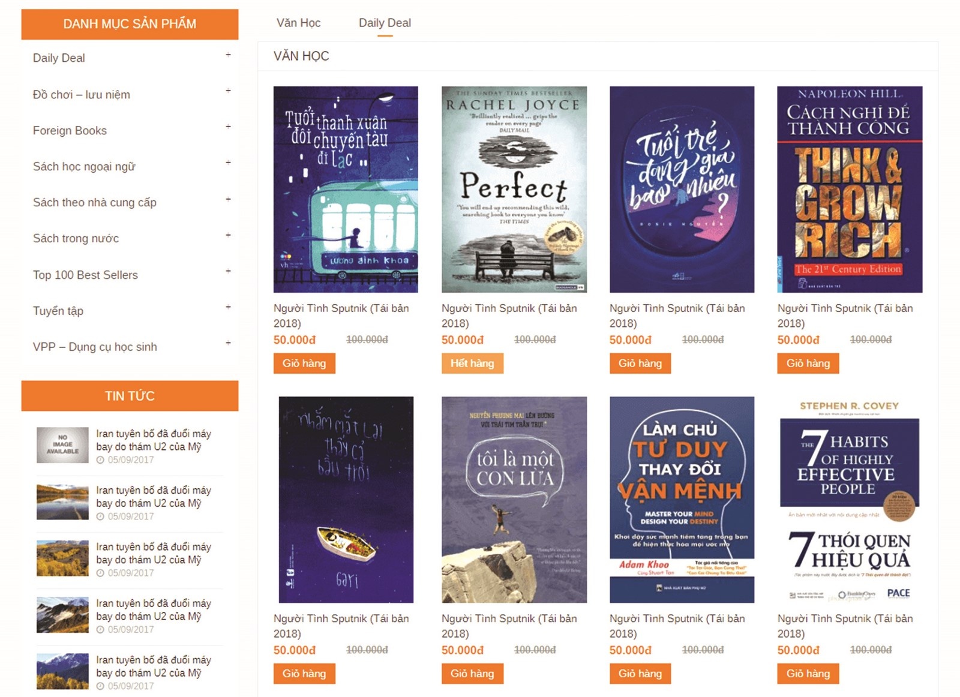960x697 pixels.
Task: Click the Sách học ngoại ngữ category
Action: (x=84, y=166)
